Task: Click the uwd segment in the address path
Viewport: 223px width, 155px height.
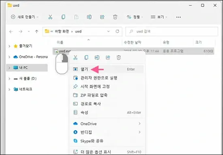Action: (x=78, y=31)
